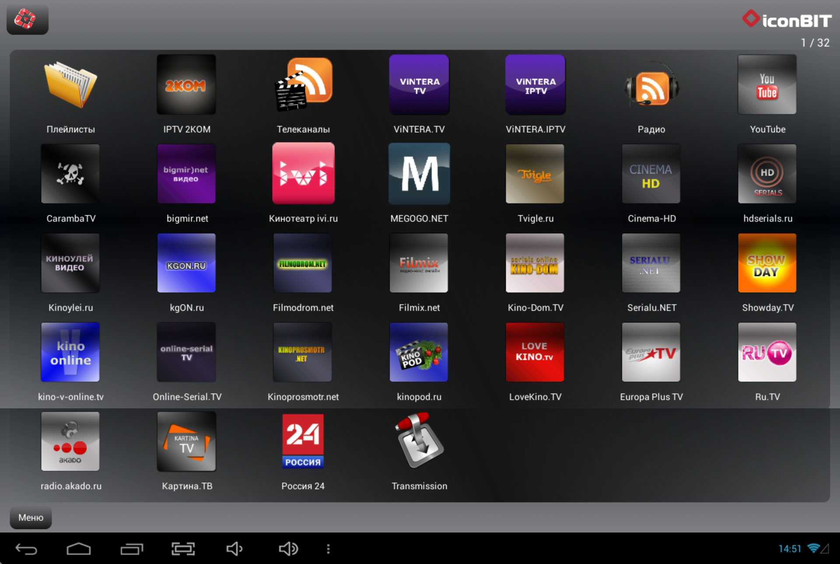840x564 pixels.
Task: Launch the Transmission torrent app
Action: pyautogui.click(x=419, y=441)
